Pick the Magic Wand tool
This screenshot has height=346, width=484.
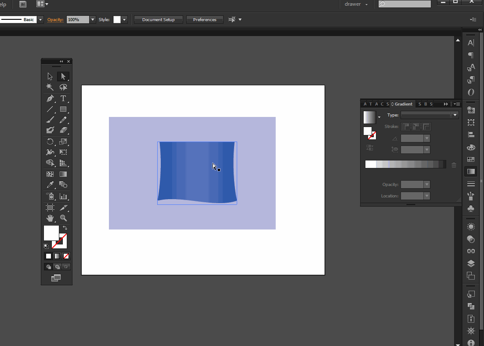coord(50,87)
